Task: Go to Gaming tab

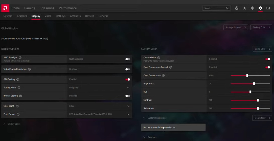Action: pos(30,8)
